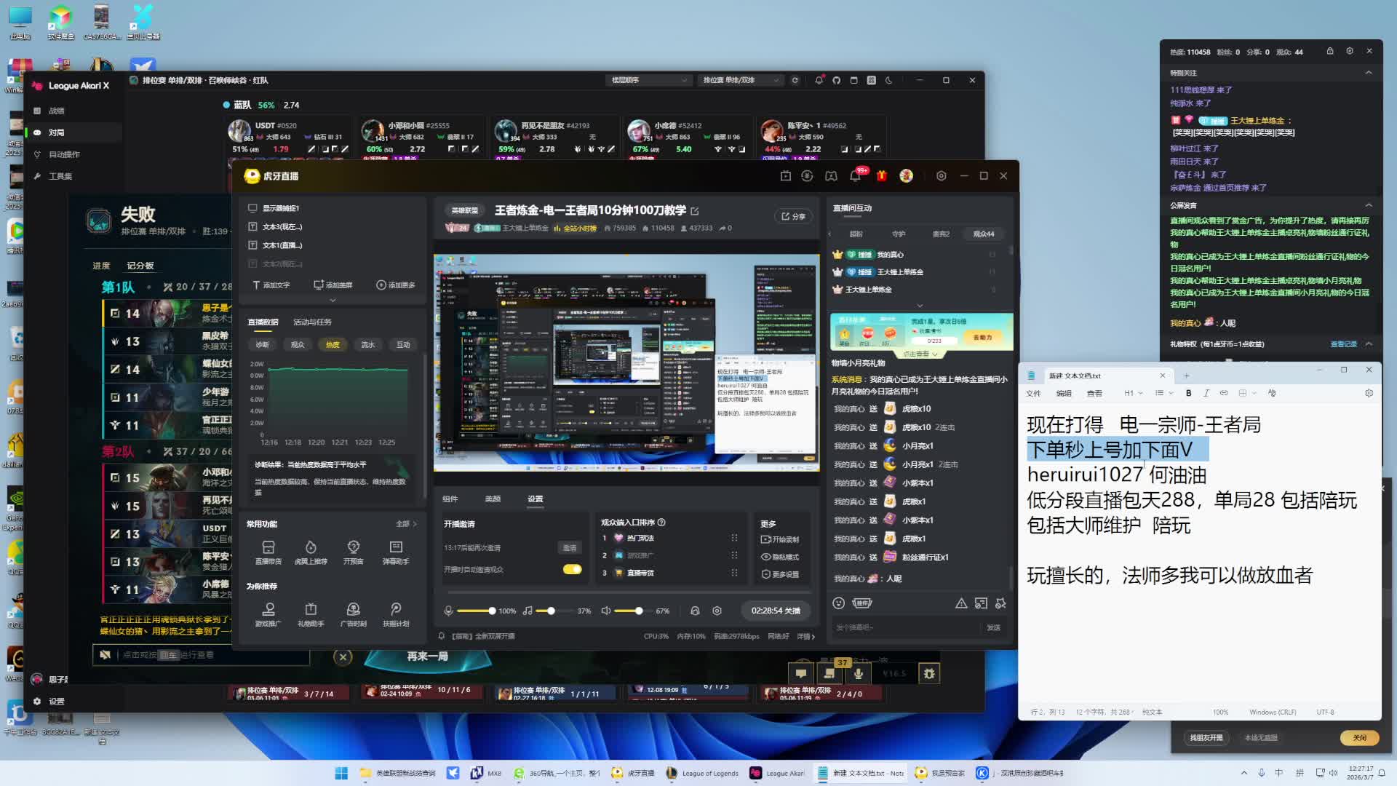Click the music volume slider at 37%
Viewport: 1397px width, 786px height.
[551, 611]
